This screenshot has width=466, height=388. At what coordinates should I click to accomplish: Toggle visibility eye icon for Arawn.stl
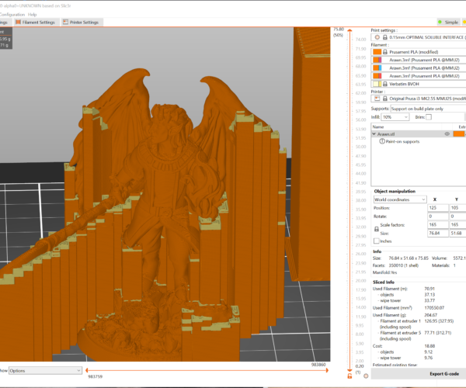[447, 134]
